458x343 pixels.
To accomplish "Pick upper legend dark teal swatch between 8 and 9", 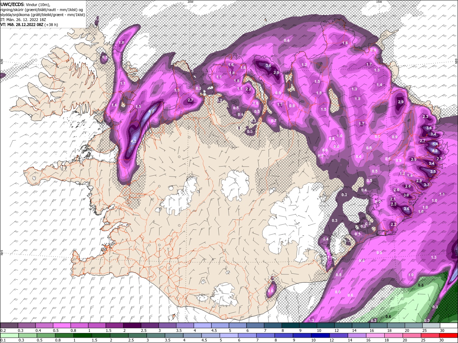I will (291, 325).
